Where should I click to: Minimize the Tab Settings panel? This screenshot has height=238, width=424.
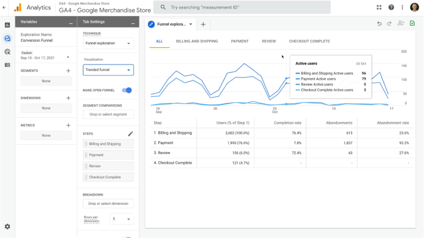[x=133, y=23]
